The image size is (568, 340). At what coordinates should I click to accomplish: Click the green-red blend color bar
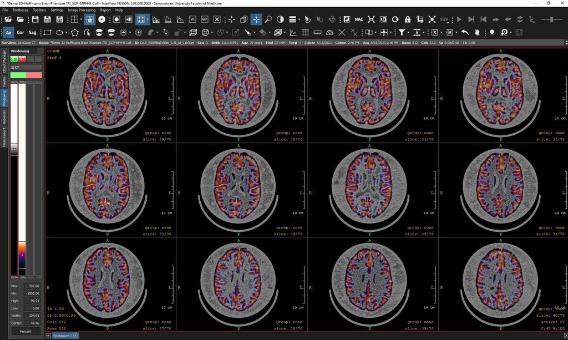(x=26, y=75)
